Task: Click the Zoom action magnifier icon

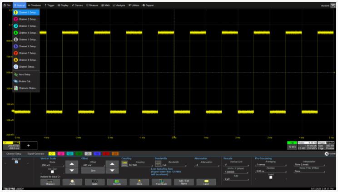Action: pyautogui.click(x=72, y=182)
